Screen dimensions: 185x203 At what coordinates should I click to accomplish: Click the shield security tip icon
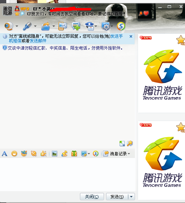[x=5, y=48]
